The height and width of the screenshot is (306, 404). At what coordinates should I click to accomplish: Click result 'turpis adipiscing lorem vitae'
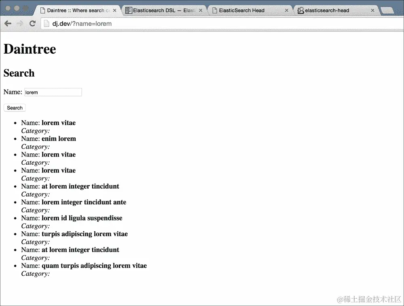[x=85, y=234]
